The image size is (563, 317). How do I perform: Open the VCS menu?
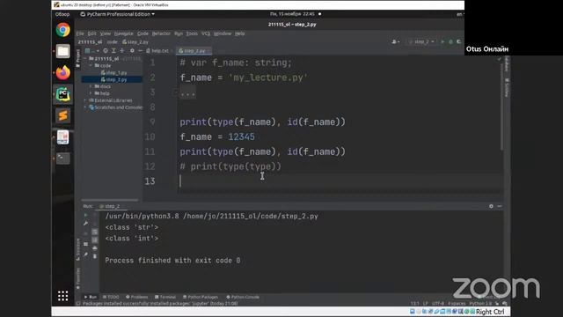click(x=206, y=33)
